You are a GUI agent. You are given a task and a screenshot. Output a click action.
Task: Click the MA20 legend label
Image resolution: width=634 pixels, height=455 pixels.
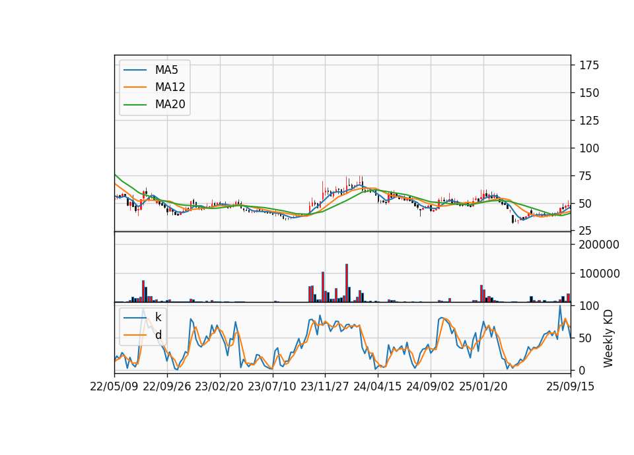coord(170,105)
